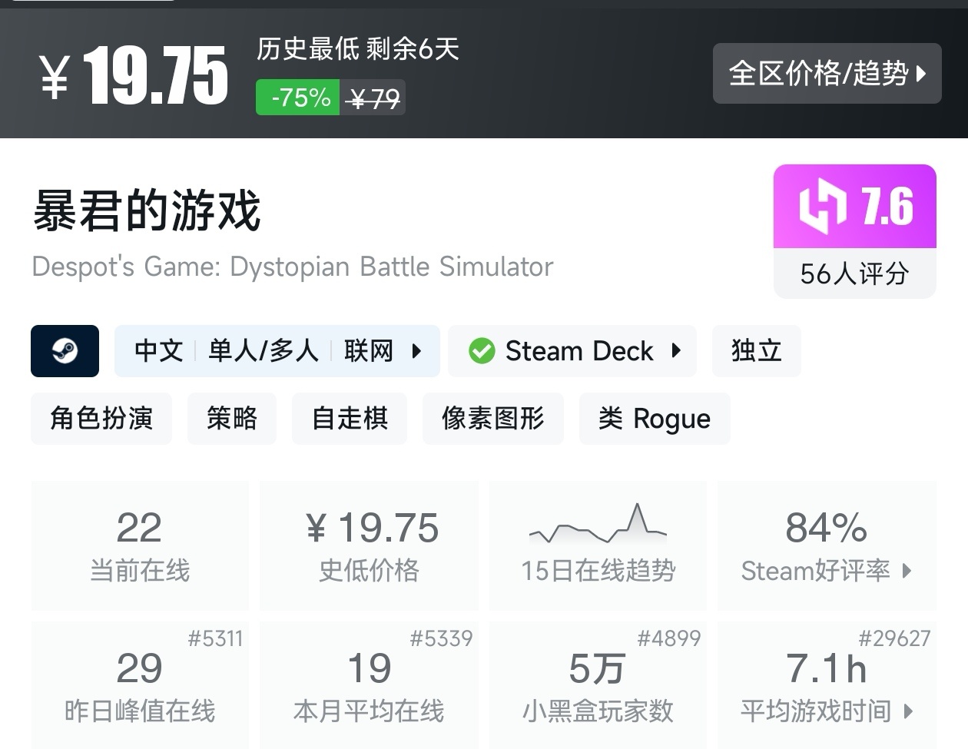Click the 独立 tag

[x=756, y=351]
